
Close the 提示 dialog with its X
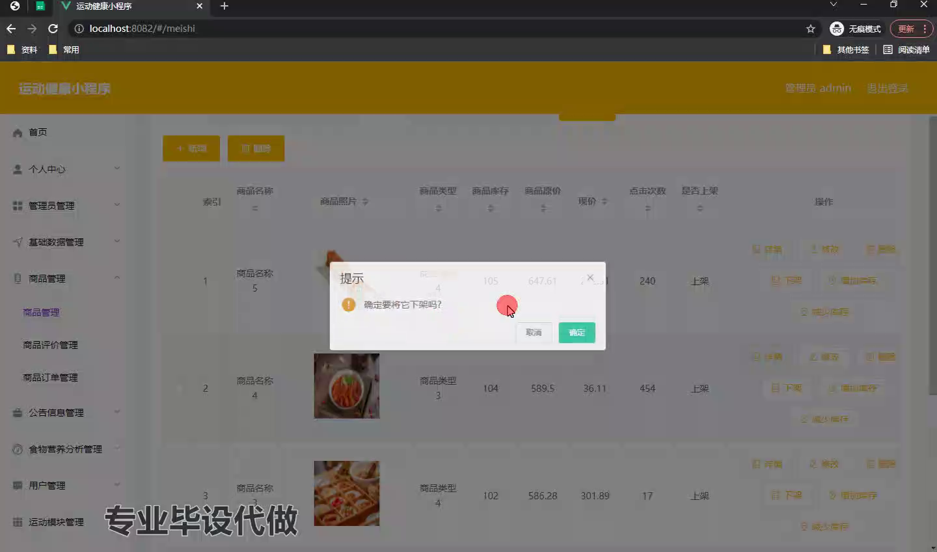(590, 277)
